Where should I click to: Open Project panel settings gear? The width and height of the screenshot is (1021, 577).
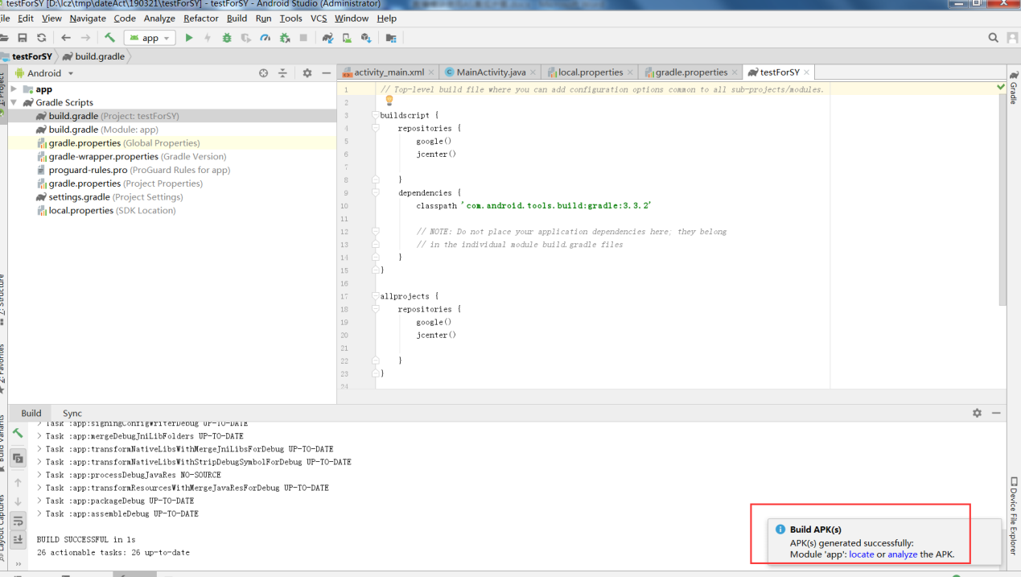pyautogui.click(x=307, y=73)
